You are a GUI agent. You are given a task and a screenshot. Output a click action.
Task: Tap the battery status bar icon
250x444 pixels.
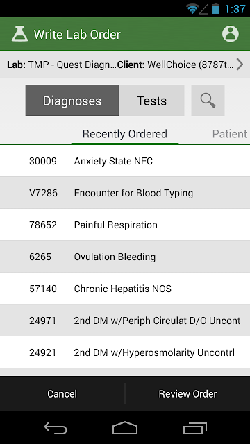(216, 8)
